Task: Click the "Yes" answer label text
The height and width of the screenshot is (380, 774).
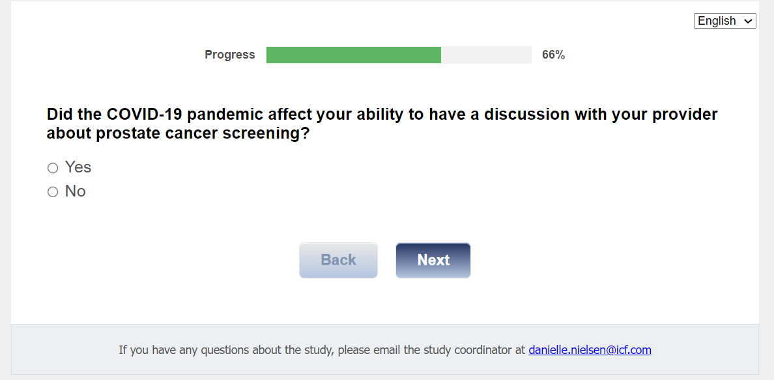Action: [78, 167]
